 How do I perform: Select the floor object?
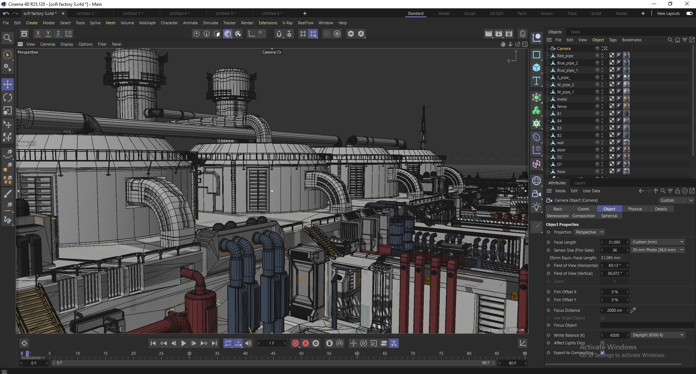click(561, 172)
